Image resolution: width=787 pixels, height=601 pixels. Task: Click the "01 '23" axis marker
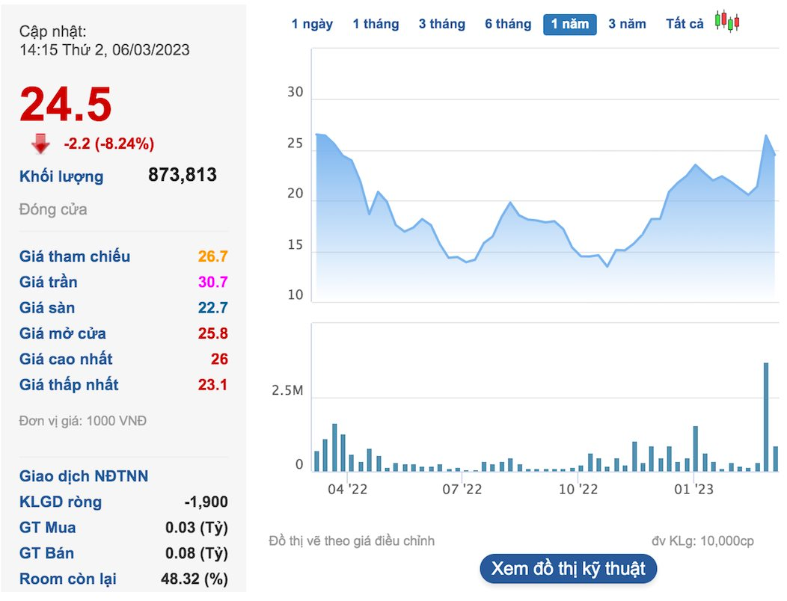click(x=694, y=490)
